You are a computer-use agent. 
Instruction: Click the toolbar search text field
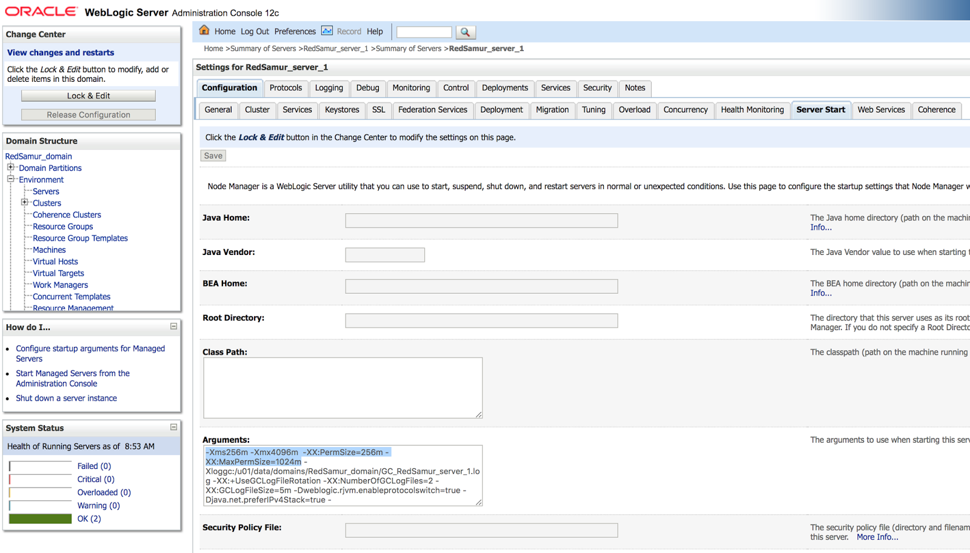coord(424,32)
